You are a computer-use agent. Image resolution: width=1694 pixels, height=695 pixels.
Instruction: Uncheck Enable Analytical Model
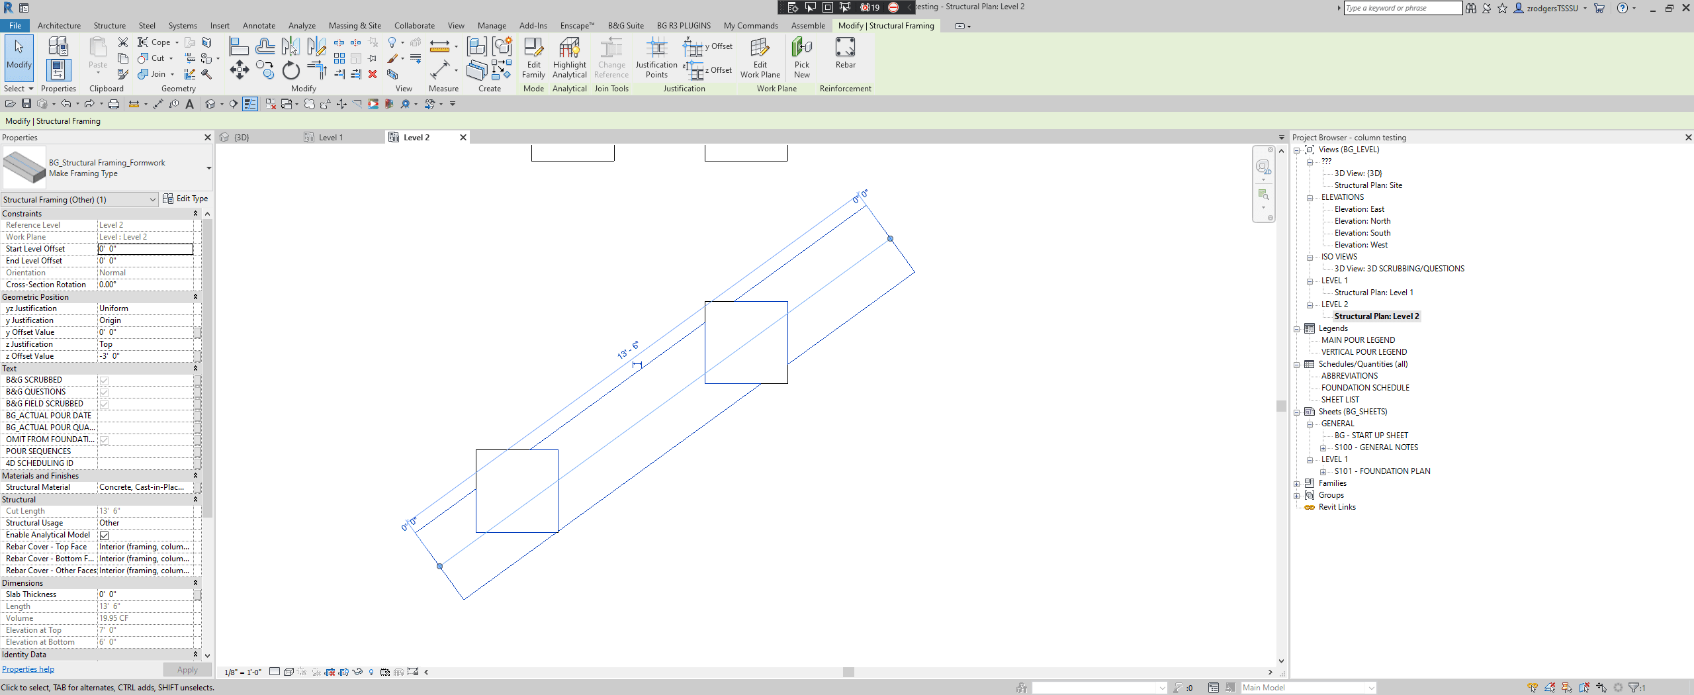tap(104, 535)
